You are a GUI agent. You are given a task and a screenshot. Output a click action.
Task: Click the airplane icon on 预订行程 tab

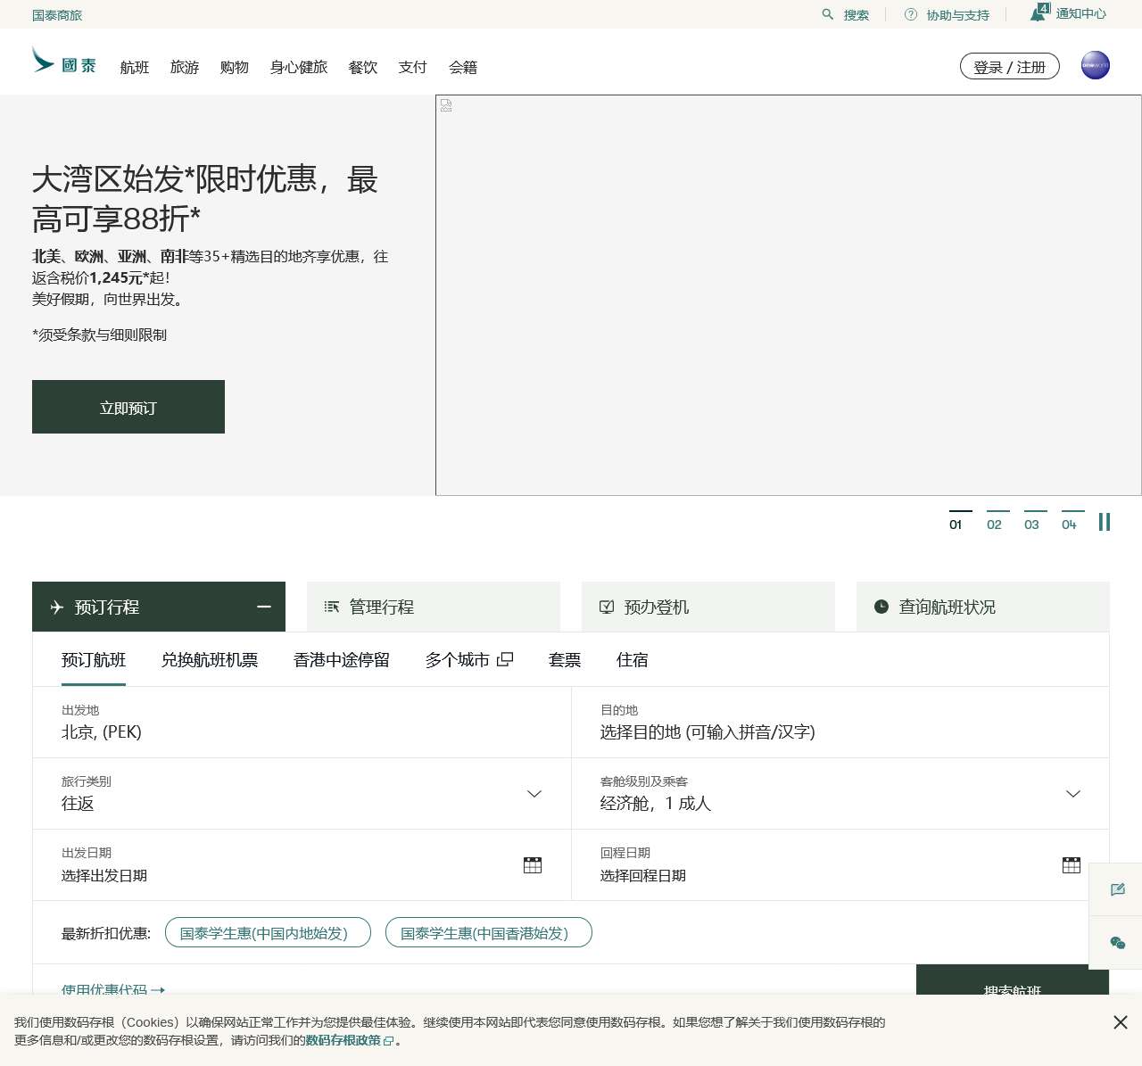pyautogui.click(x=55, y=607)
